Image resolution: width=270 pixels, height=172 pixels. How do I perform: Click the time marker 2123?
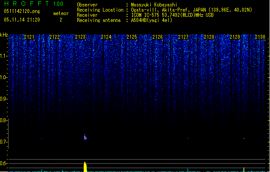click(x=80, y=37)
